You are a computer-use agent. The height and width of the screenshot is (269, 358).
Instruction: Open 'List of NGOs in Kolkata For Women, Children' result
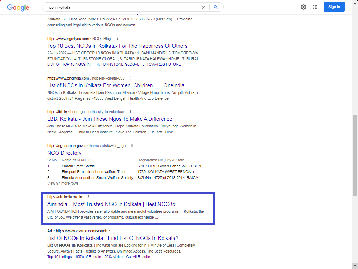tap(116, 85)
